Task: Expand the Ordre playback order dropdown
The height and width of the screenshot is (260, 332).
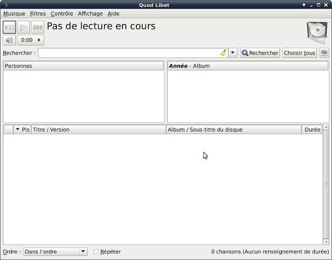Action: click(x=55, y=252)
